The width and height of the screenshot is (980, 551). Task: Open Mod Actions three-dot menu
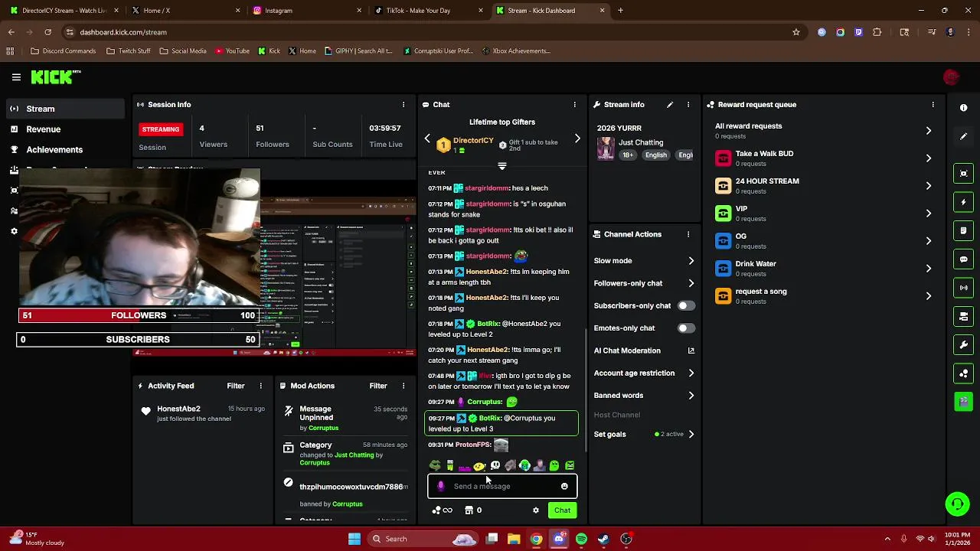coord(403,386)
